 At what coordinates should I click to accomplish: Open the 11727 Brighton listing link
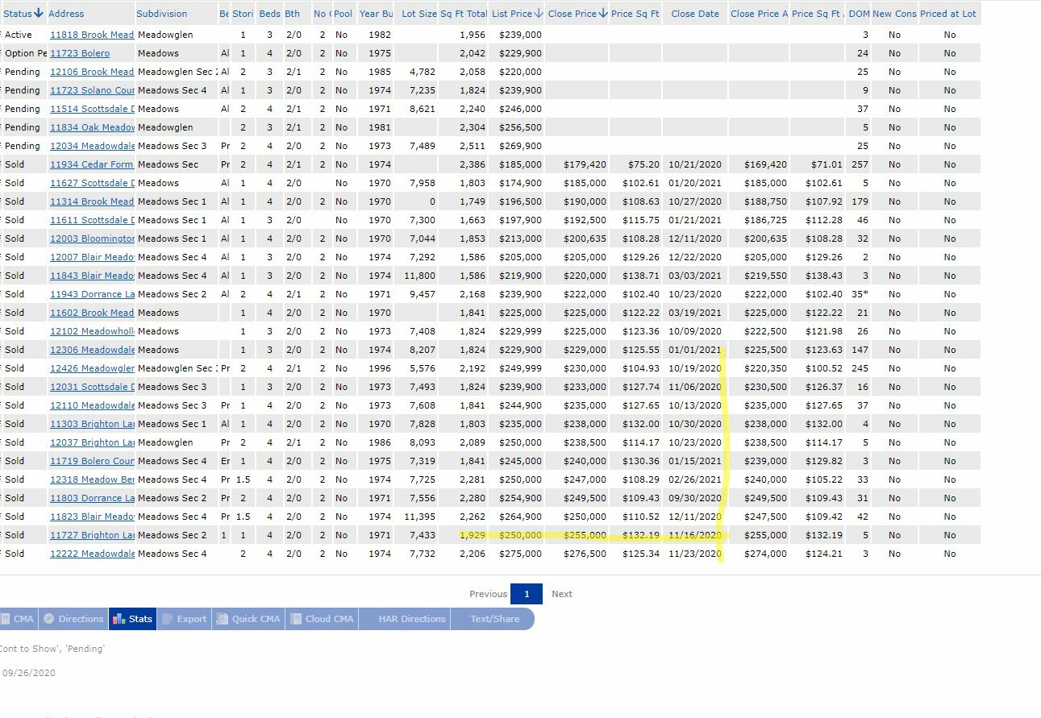tap(92, 535)
